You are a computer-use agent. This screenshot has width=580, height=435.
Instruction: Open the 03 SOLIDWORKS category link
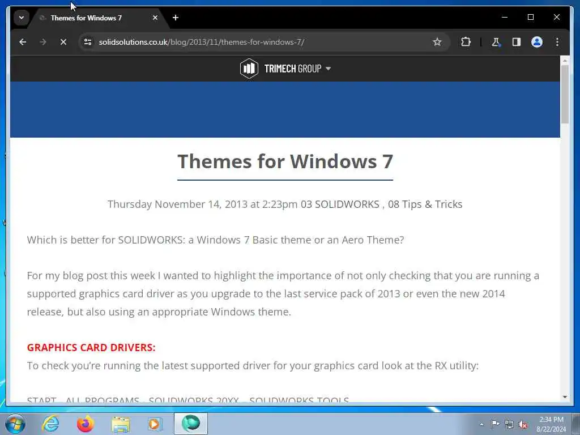340,204
